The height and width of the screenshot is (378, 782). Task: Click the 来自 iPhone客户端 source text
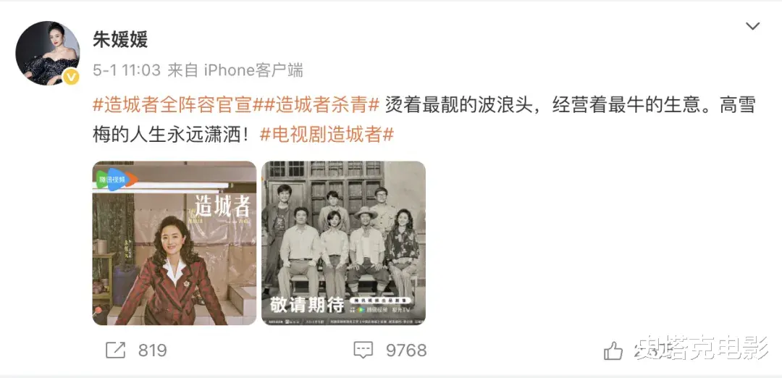(x=235, y=70)
